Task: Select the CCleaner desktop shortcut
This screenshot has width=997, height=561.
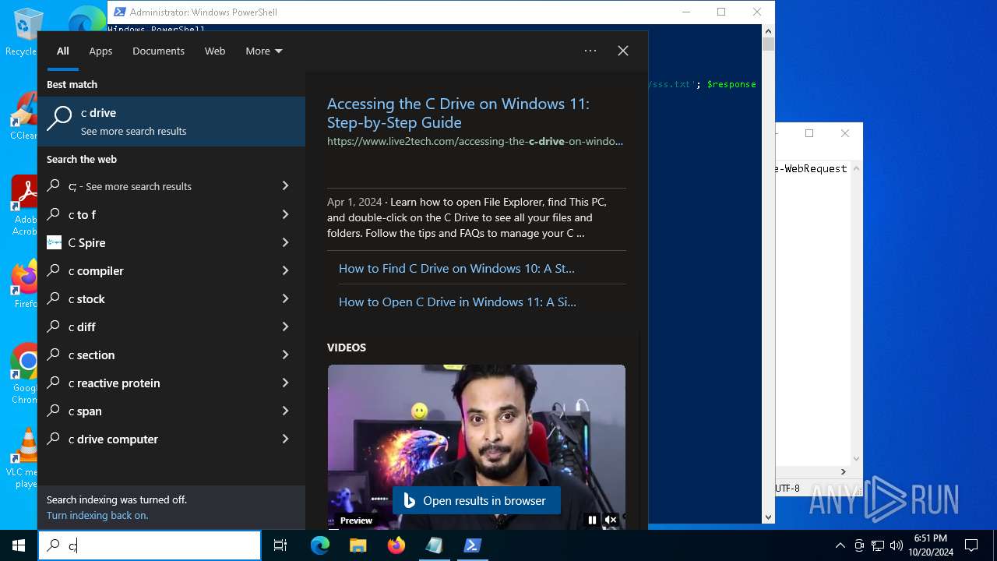Action: 24,117
